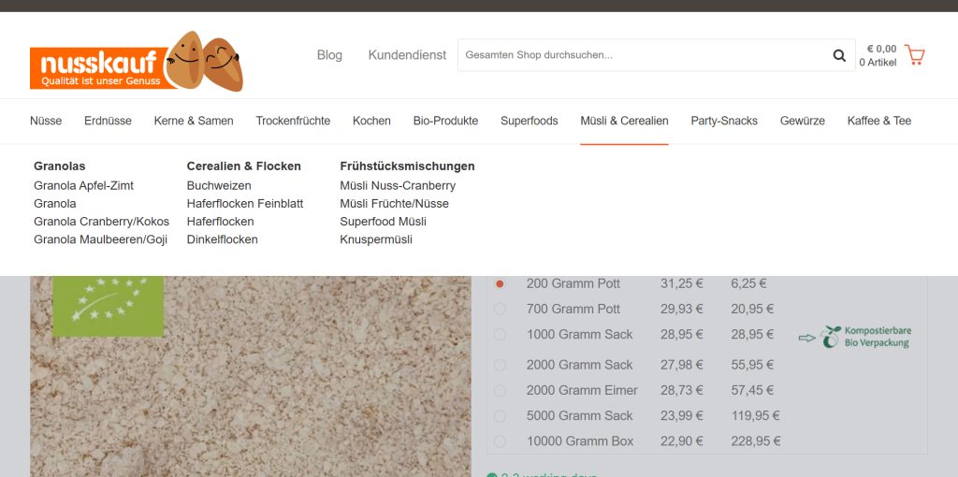Screen dimensions: 958x477
Task: Click the compostable Bio Verpackung icon
Action: point(854,337)
